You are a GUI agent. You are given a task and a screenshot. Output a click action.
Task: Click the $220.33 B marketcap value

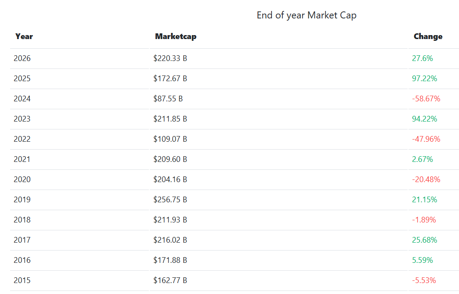[x=170, y=58]
